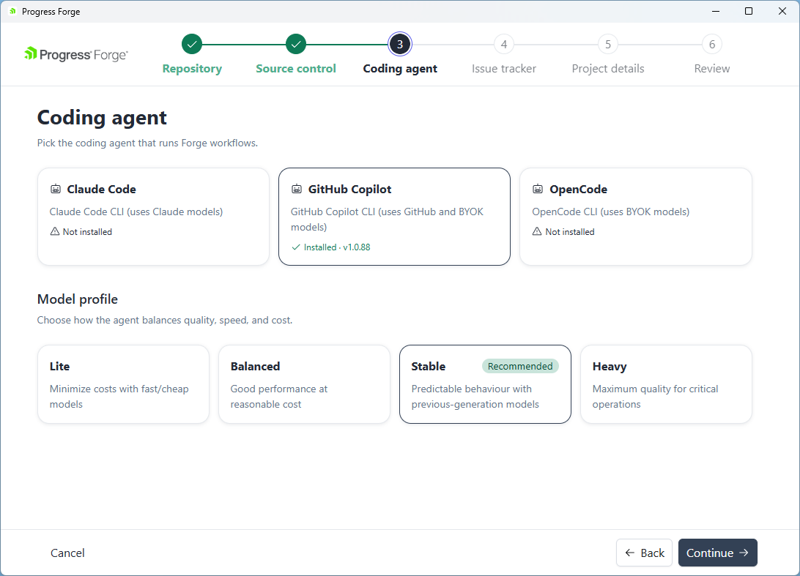Minimize the Progress Forge window
Image resolution: width=800 pixels, height=576 pixels.
click(716, 11)
